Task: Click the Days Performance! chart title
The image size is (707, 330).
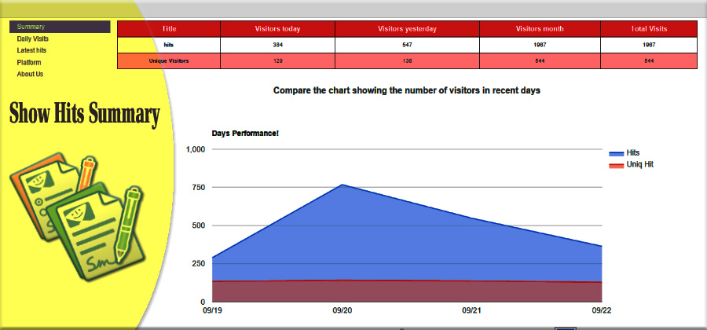Action: (x=245, y=134)
